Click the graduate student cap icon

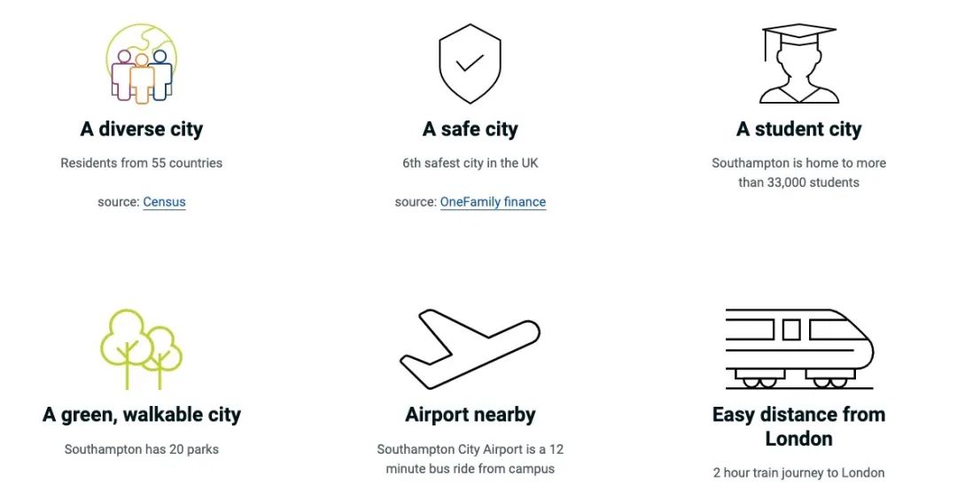(x=799, y=64)
